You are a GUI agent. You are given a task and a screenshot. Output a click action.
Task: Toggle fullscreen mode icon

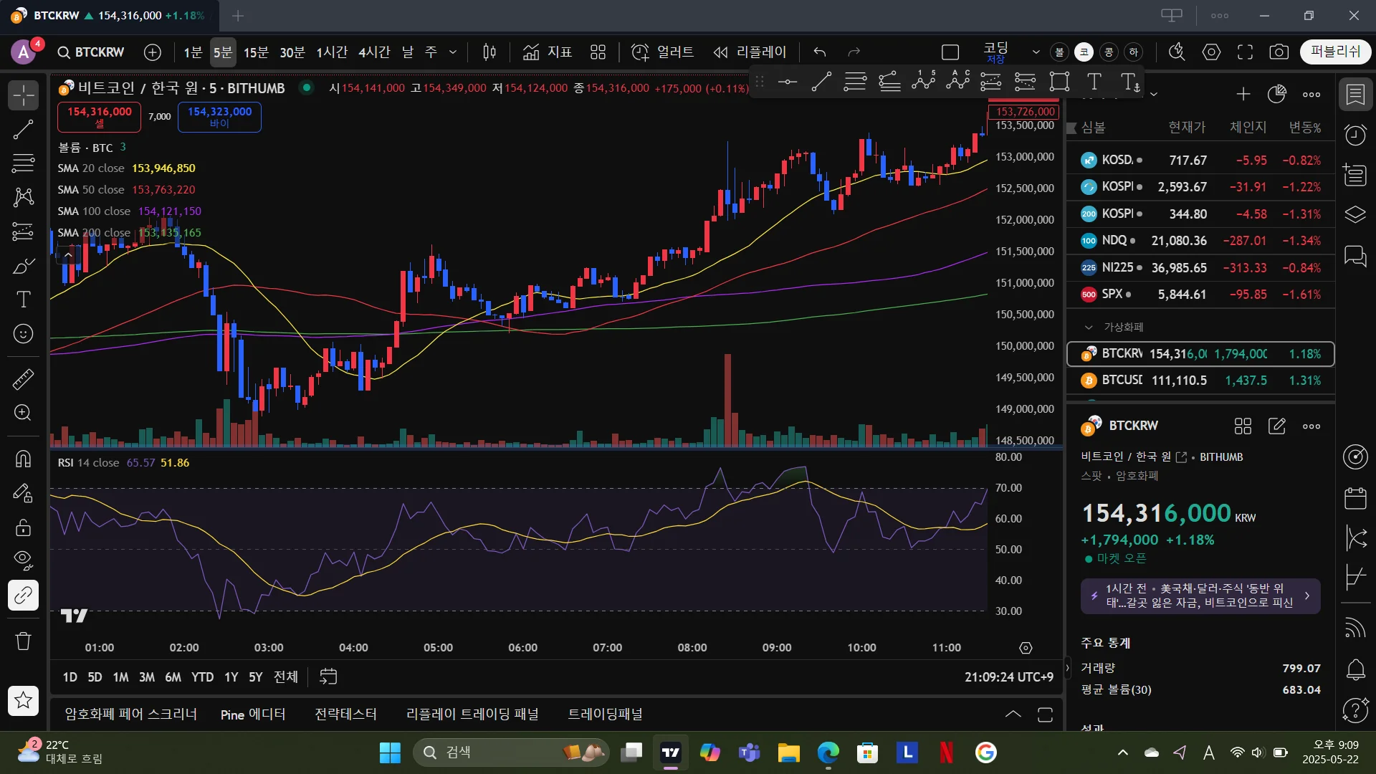click(1245, 52)
